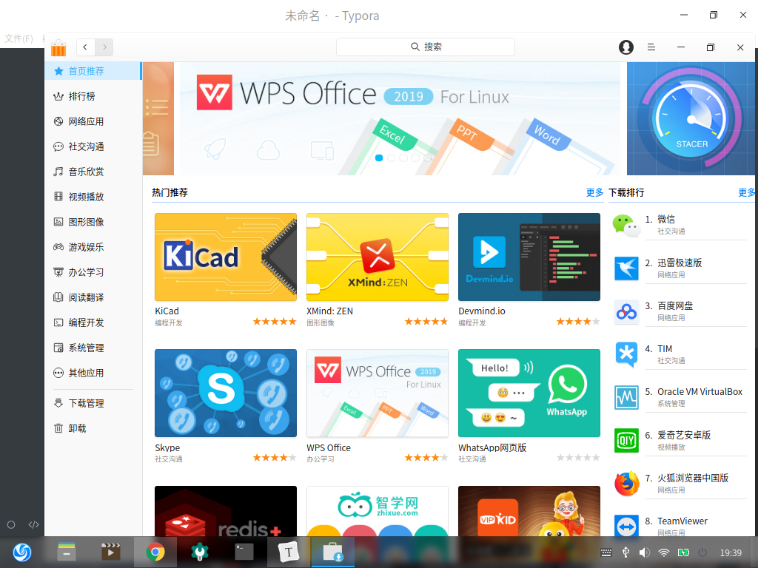Click the Baidu Netdisk icon in the ranking list

(626, 311)
